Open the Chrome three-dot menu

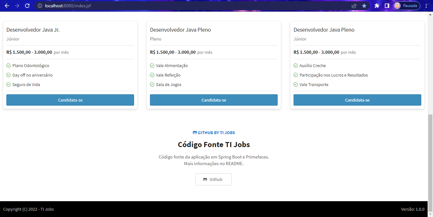[x=426, y=5]
